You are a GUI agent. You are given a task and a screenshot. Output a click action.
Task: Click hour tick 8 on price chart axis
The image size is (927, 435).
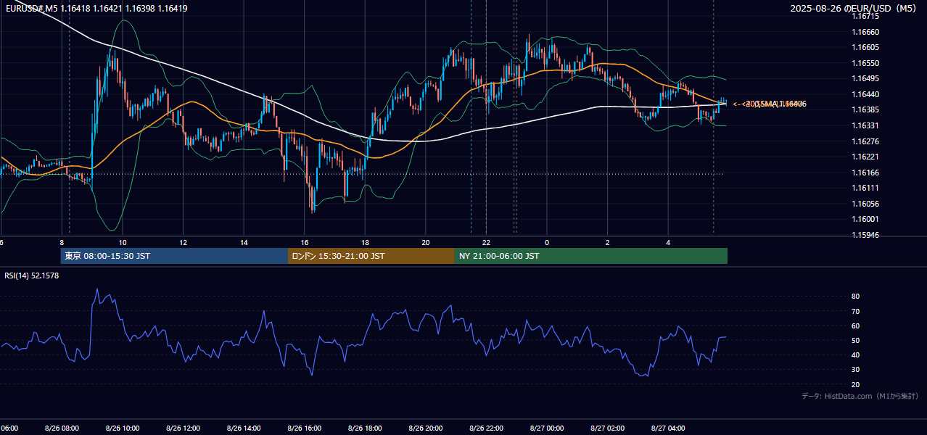(x=62, y=242)
